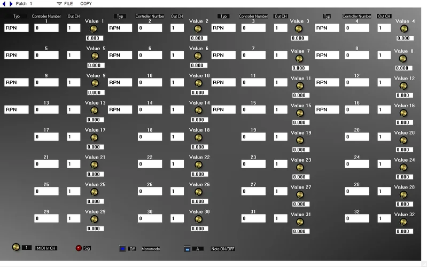Click the Value 4 knob
Screen dimensions: 427x267
tap(404, 29)
